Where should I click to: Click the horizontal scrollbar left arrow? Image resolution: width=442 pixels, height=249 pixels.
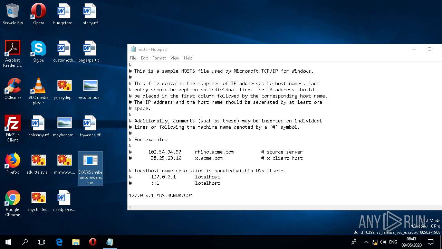[131, 207]
